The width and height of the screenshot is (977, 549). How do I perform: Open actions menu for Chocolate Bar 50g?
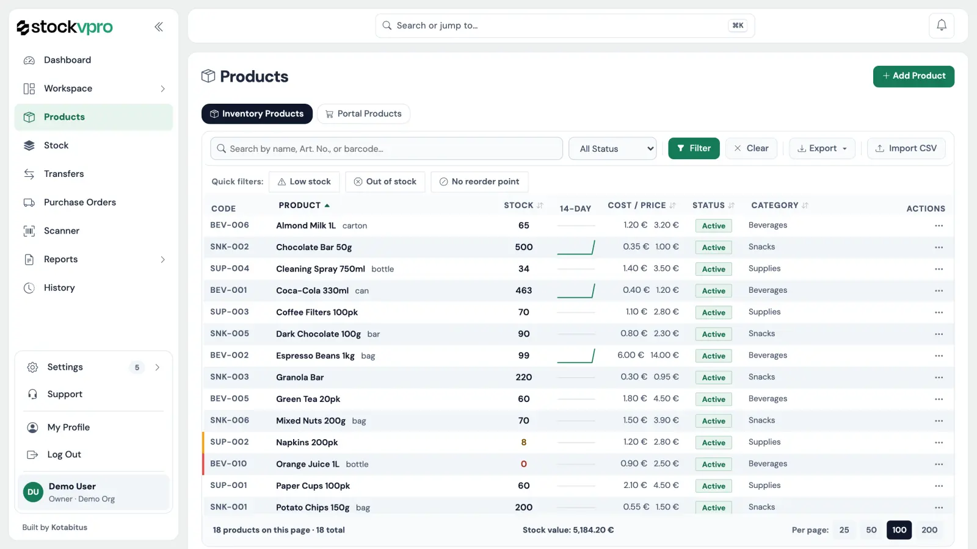pos(939,247)
